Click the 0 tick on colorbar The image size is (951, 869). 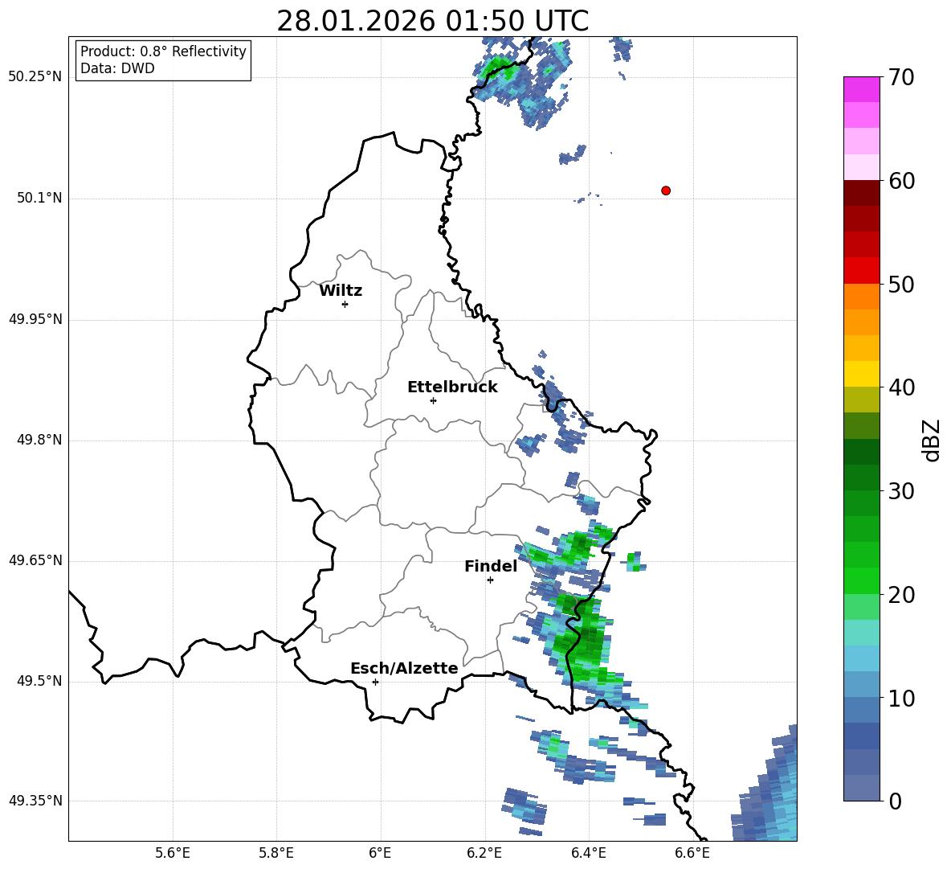895,801
